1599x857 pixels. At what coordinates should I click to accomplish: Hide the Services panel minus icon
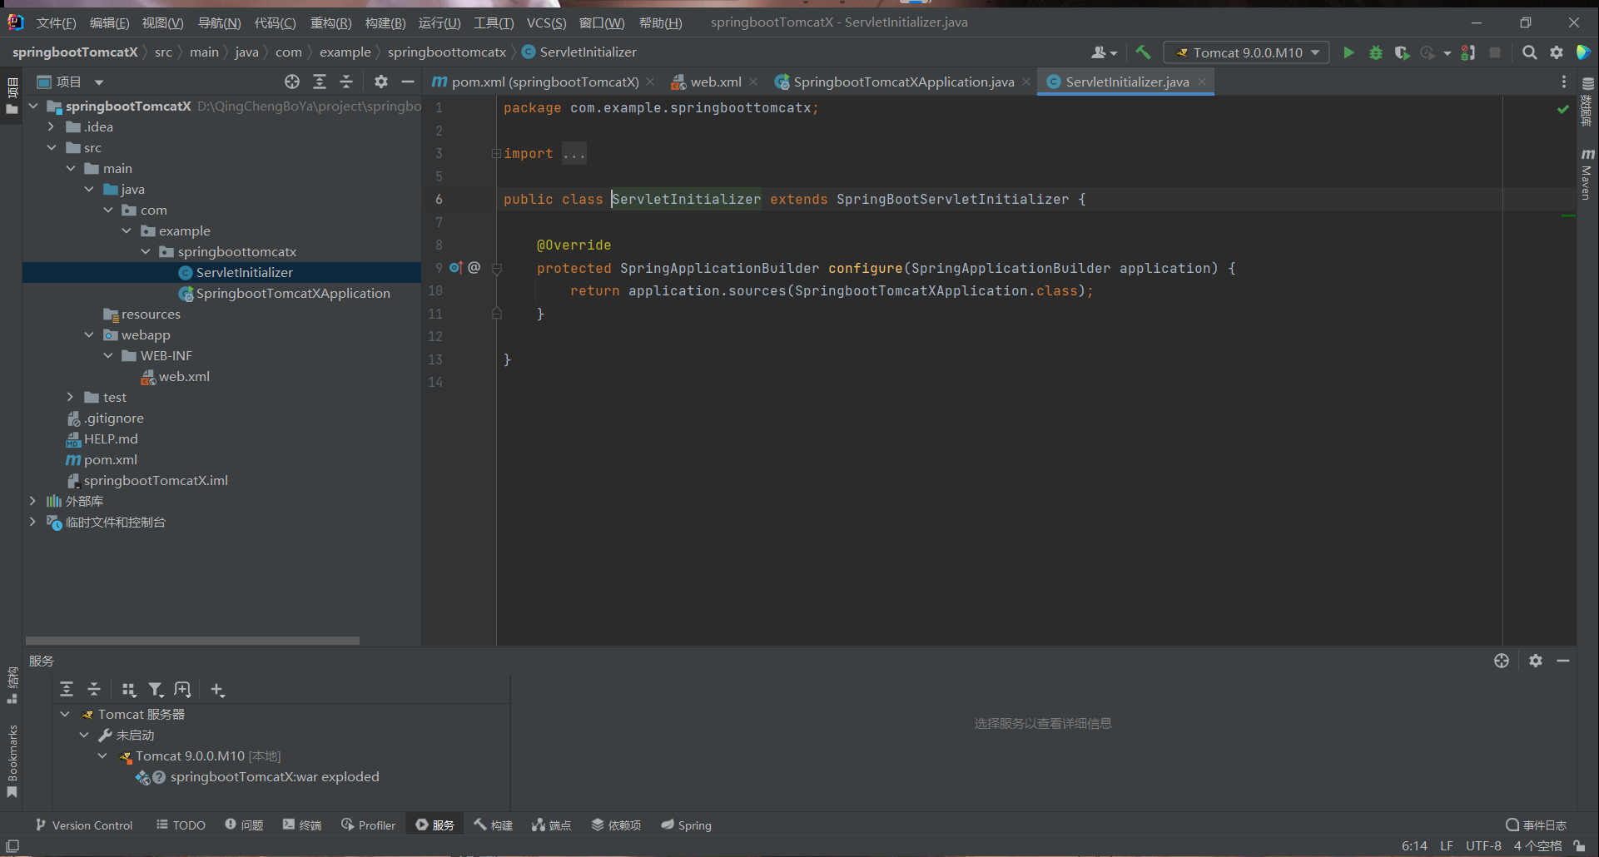[1563, 661]
